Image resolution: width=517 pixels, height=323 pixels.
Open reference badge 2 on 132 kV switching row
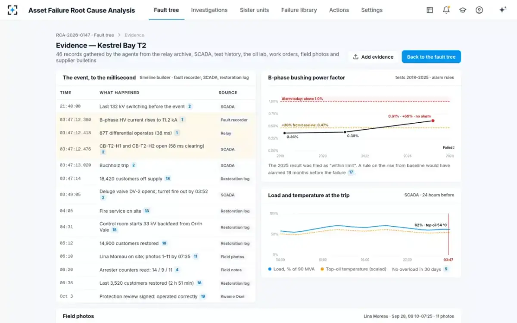click(x=190, y=106)
